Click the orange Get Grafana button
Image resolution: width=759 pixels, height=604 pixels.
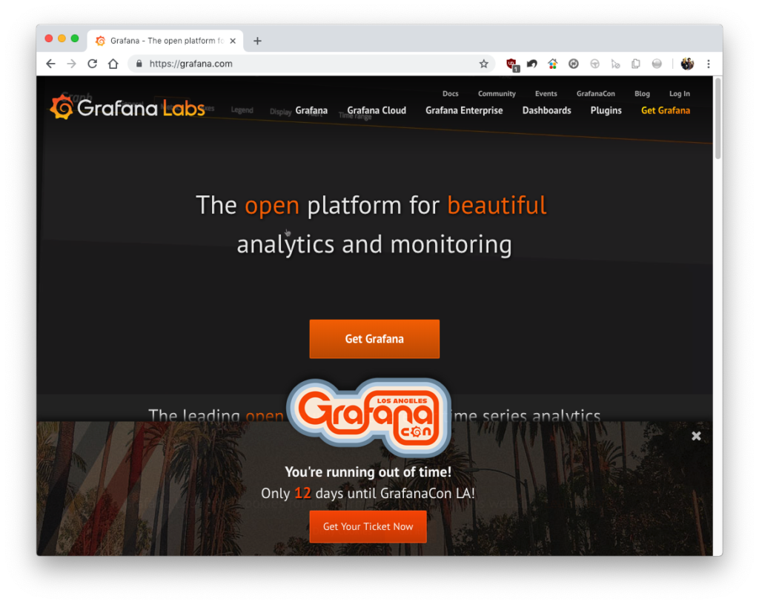374,339
